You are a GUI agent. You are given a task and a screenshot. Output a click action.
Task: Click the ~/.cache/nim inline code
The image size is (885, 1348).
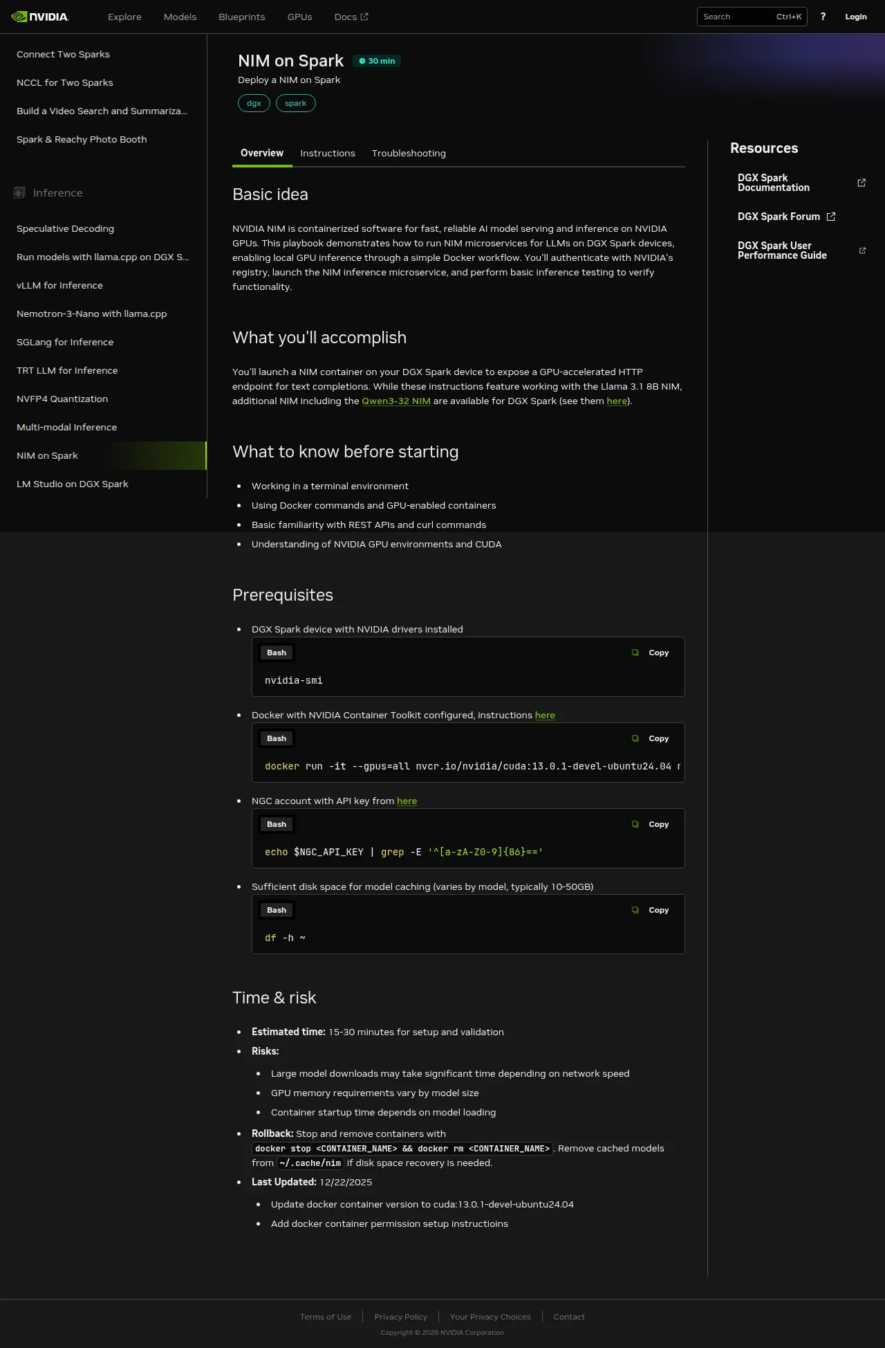coord(310,1163)
